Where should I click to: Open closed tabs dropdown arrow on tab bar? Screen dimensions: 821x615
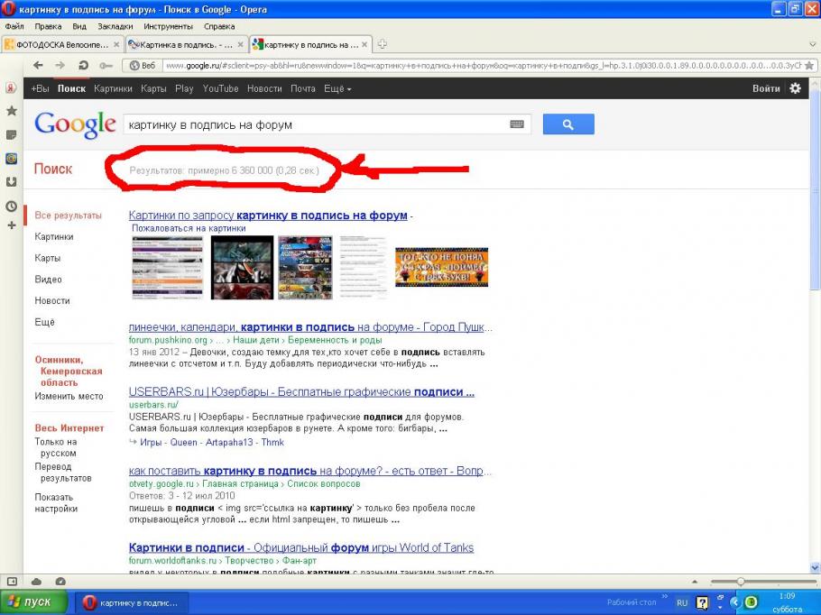tap(812, 44)
